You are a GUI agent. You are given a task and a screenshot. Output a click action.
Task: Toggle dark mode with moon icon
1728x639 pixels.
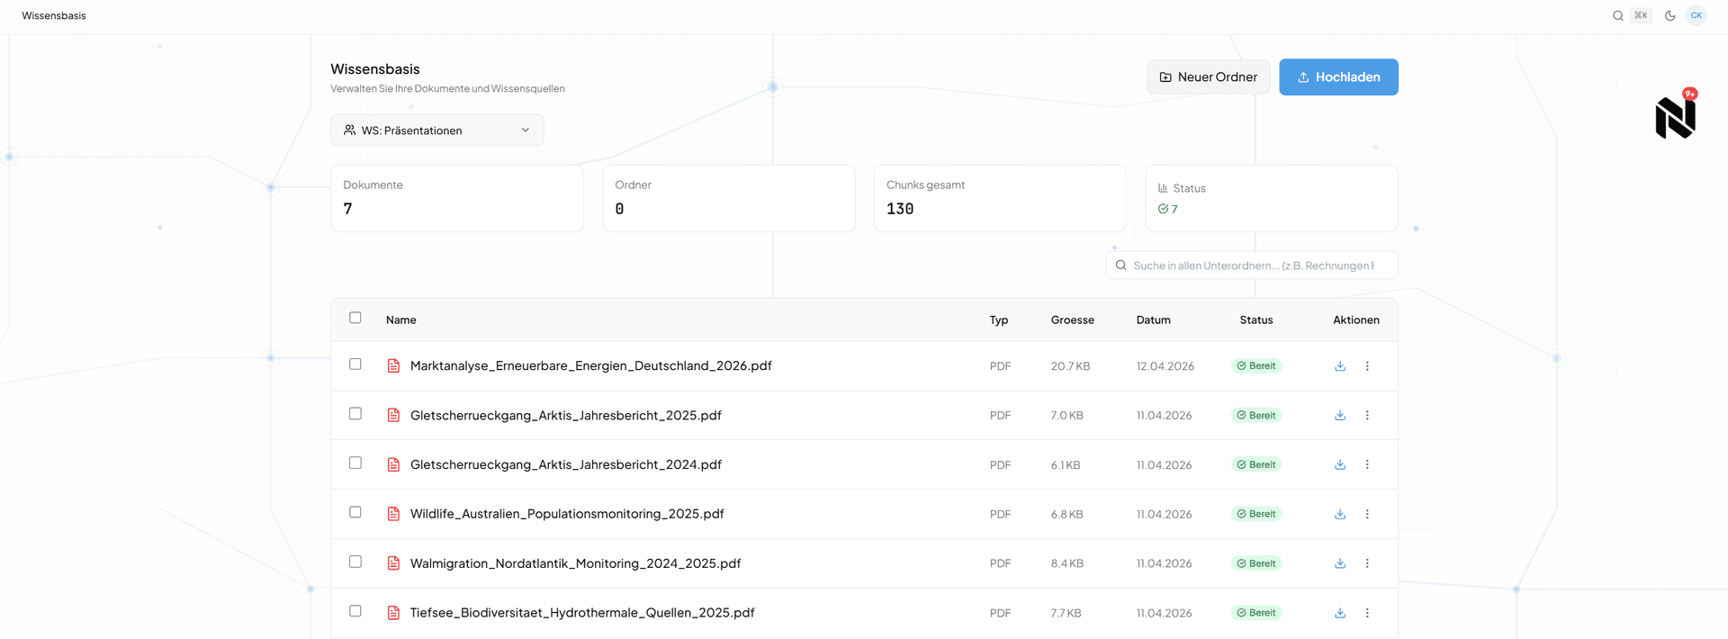(1669, 15)
